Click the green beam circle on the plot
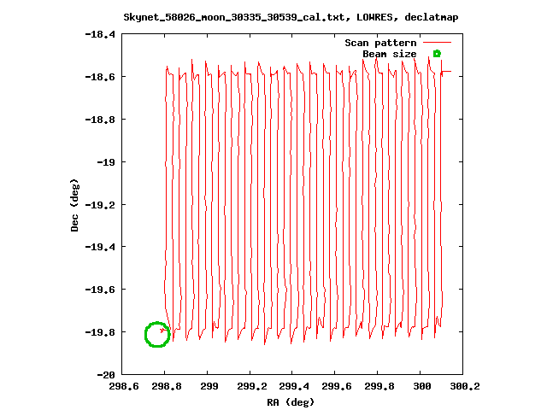This screenshot has height=410, width=547. click(157, 334)
